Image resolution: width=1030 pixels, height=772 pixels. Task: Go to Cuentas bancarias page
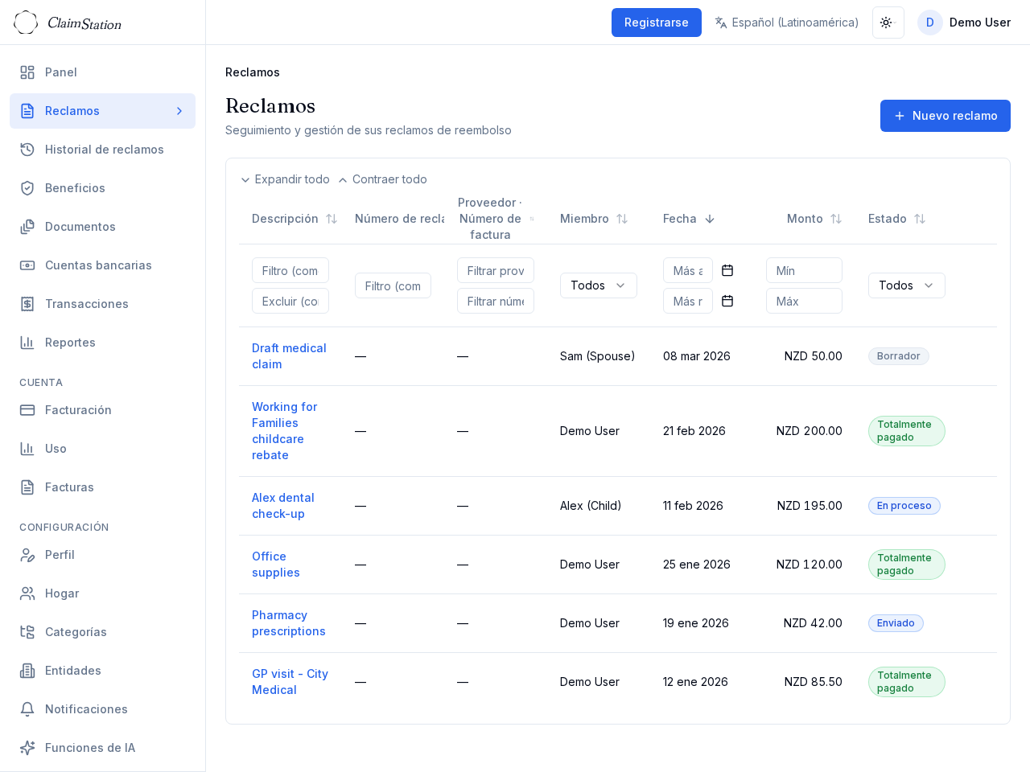pos(98,265)
